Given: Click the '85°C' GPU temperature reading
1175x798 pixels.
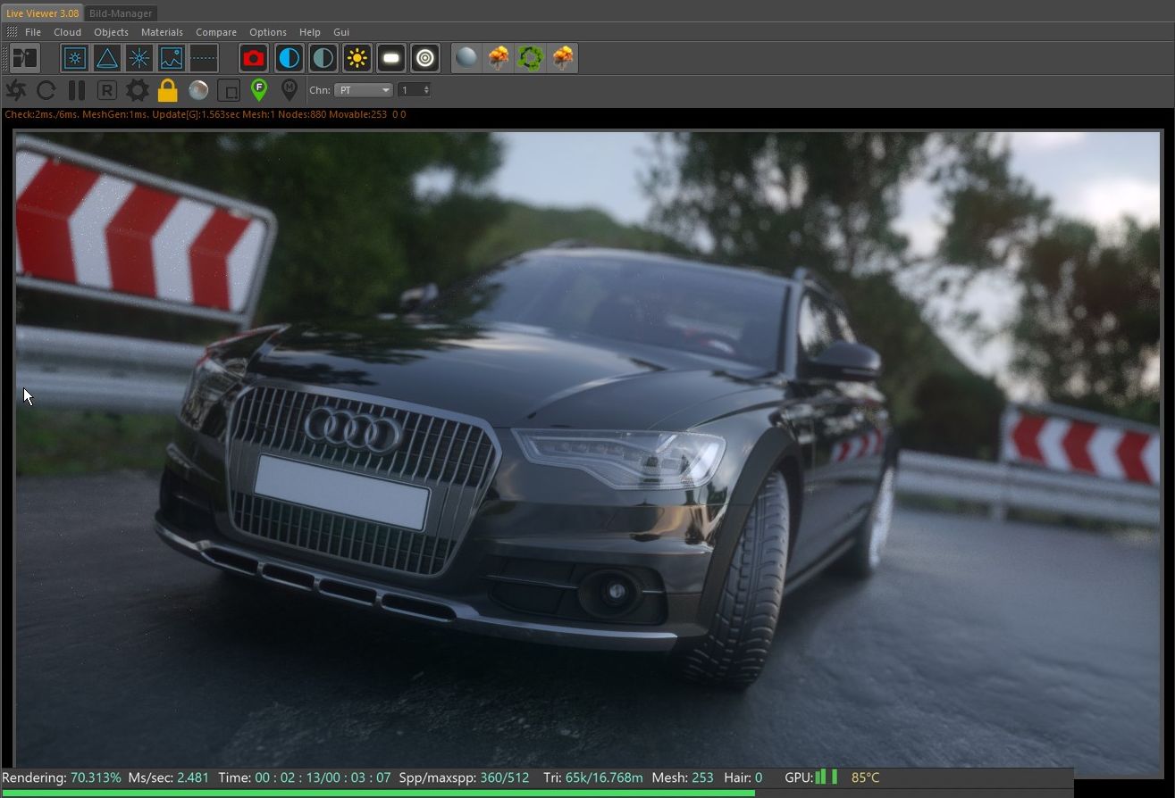Looking at the screenshot, I should click(x=866, y=777).
